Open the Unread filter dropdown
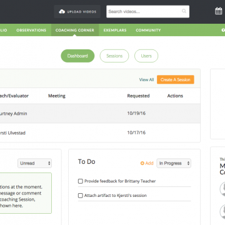 (x=34, y=163)
